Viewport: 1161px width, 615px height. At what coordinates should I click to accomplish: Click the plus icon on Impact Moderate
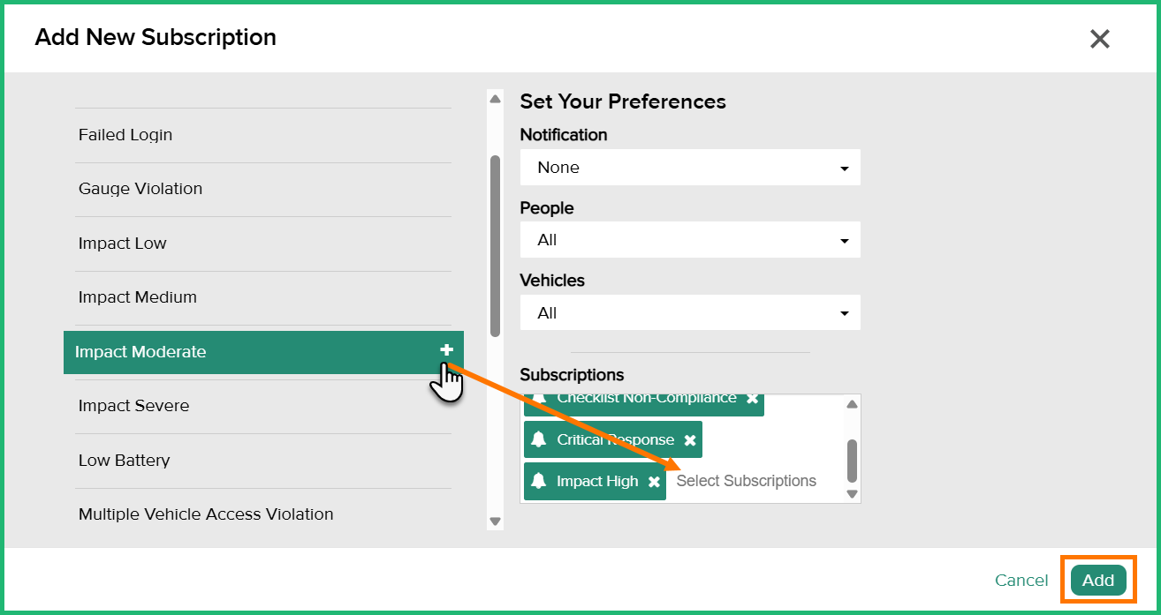point(446,350)
